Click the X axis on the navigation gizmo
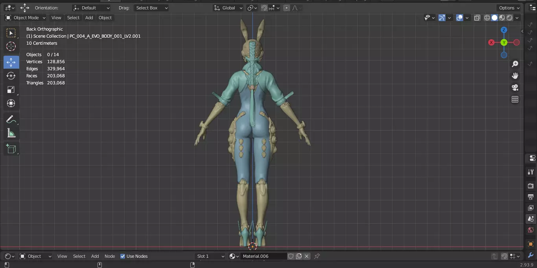Screen dimensions: 537x268 tap(491, 42)
